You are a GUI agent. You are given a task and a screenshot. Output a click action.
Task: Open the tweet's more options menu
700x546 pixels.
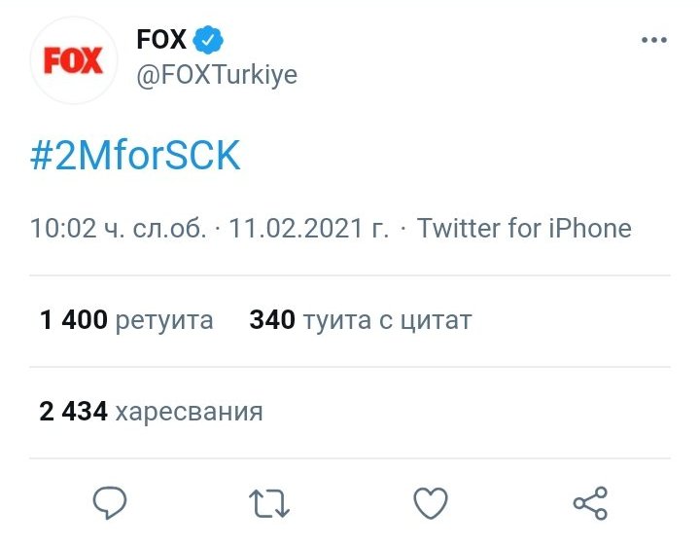[x=653, y=41]
